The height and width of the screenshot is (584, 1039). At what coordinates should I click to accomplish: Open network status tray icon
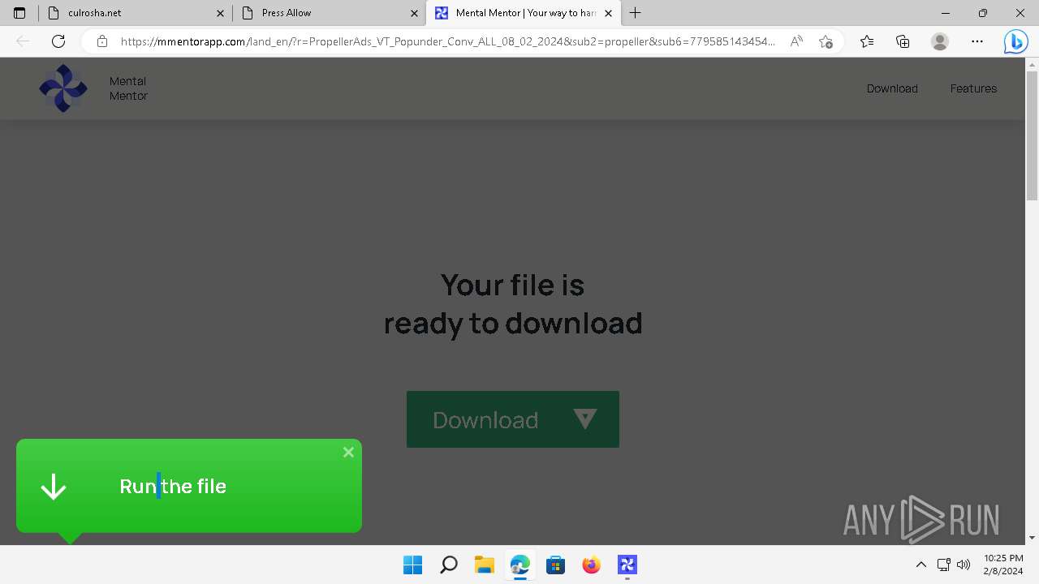(x=944, y=565)
